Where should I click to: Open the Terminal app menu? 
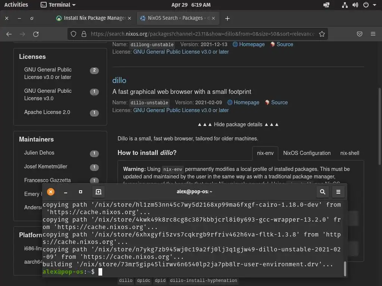click(x=58, y=4)
